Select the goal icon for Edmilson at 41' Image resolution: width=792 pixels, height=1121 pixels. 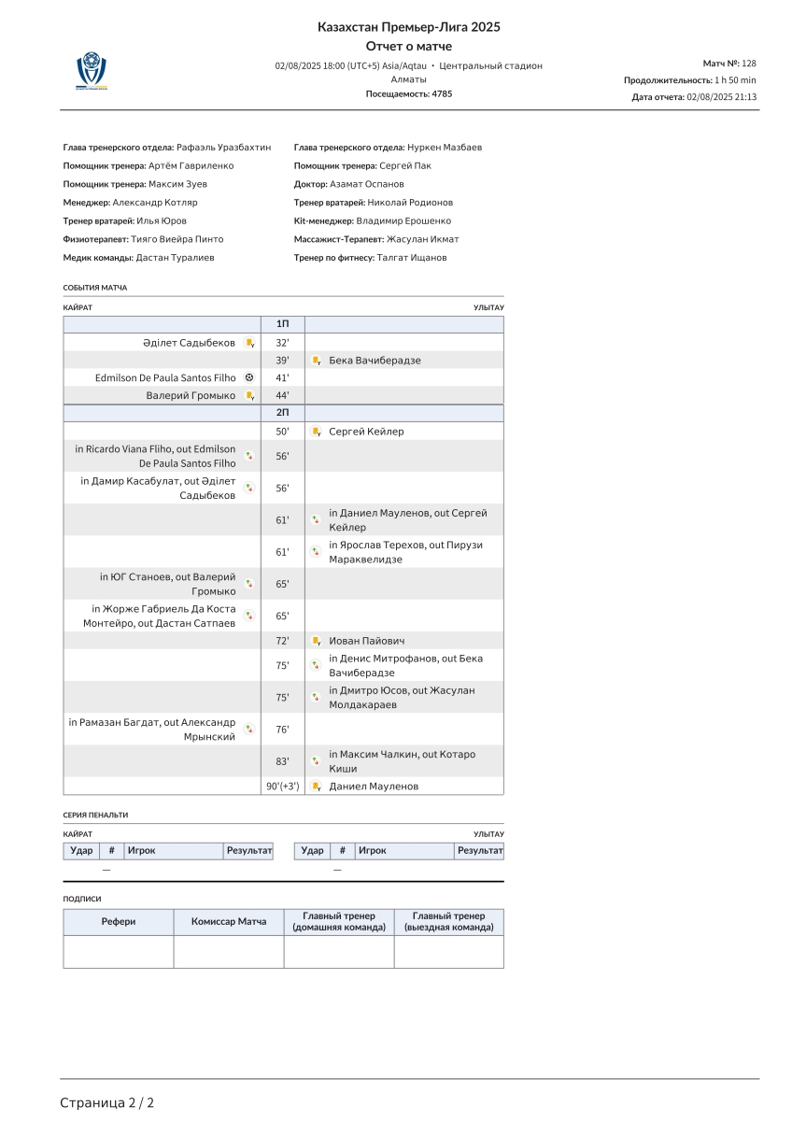tap(249, 377)
